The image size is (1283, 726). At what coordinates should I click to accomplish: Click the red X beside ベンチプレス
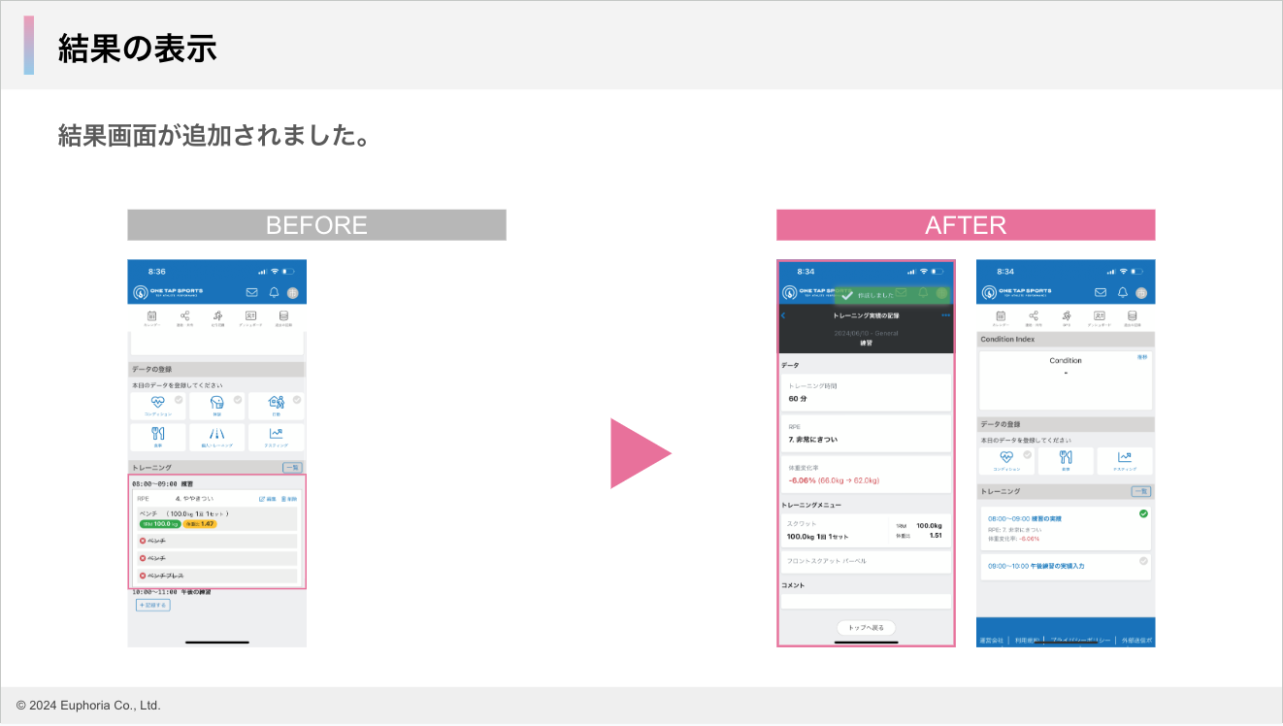click(x=144, y=576)
